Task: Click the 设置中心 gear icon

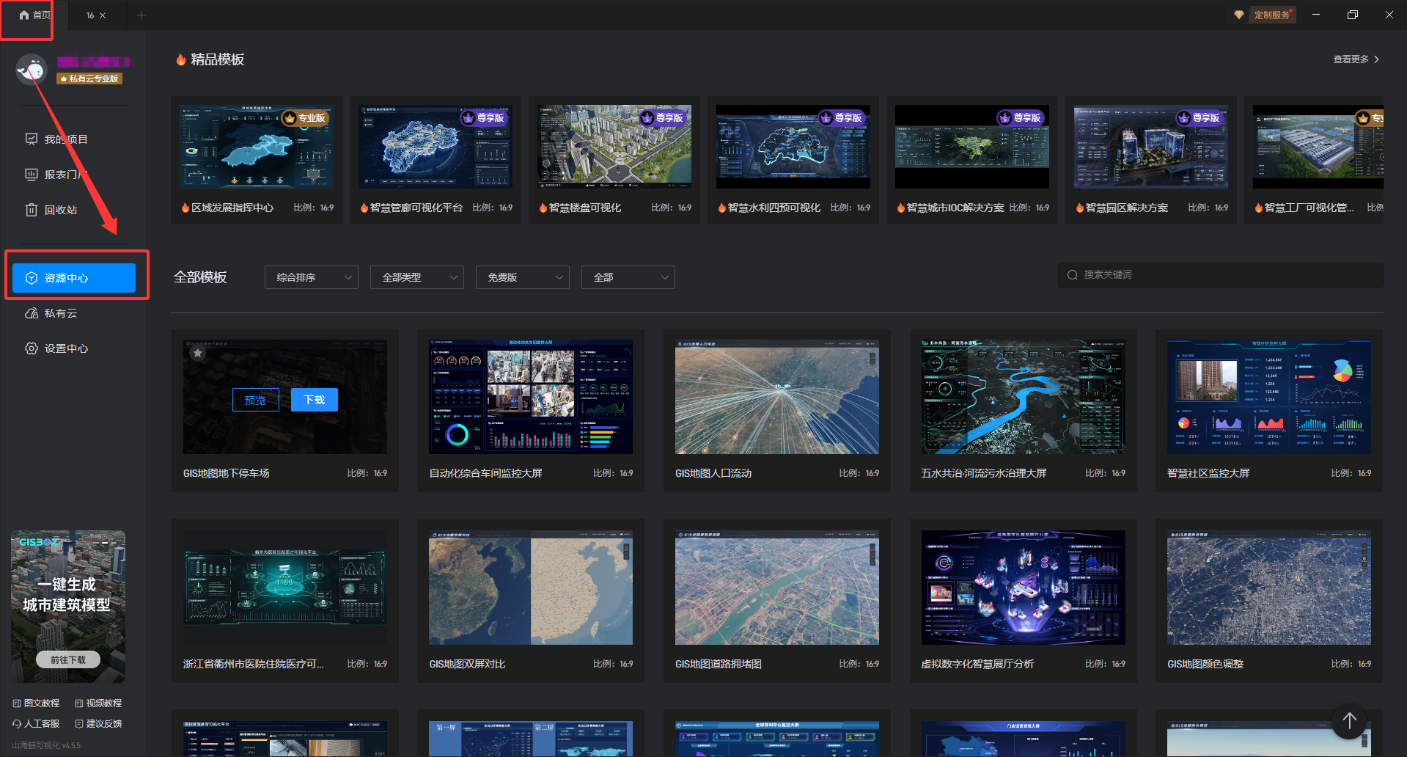Action: pos(32,348)
